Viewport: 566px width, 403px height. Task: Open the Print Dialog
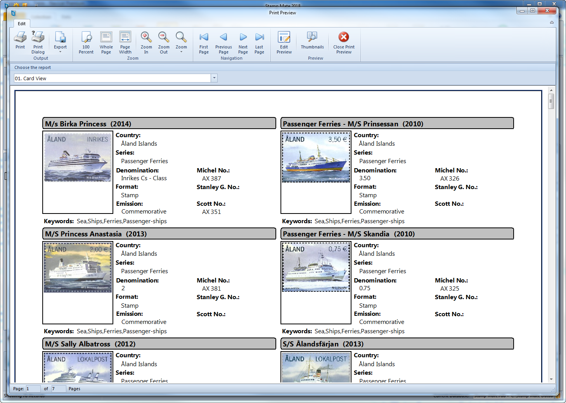tap(38, 42)
